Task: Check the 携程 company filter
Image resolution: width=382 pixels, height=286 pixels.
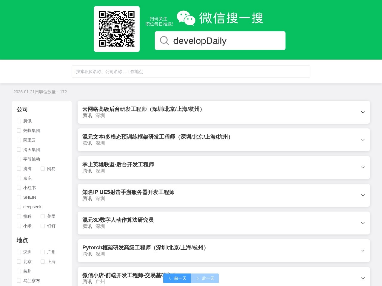Action: point(19,216)
